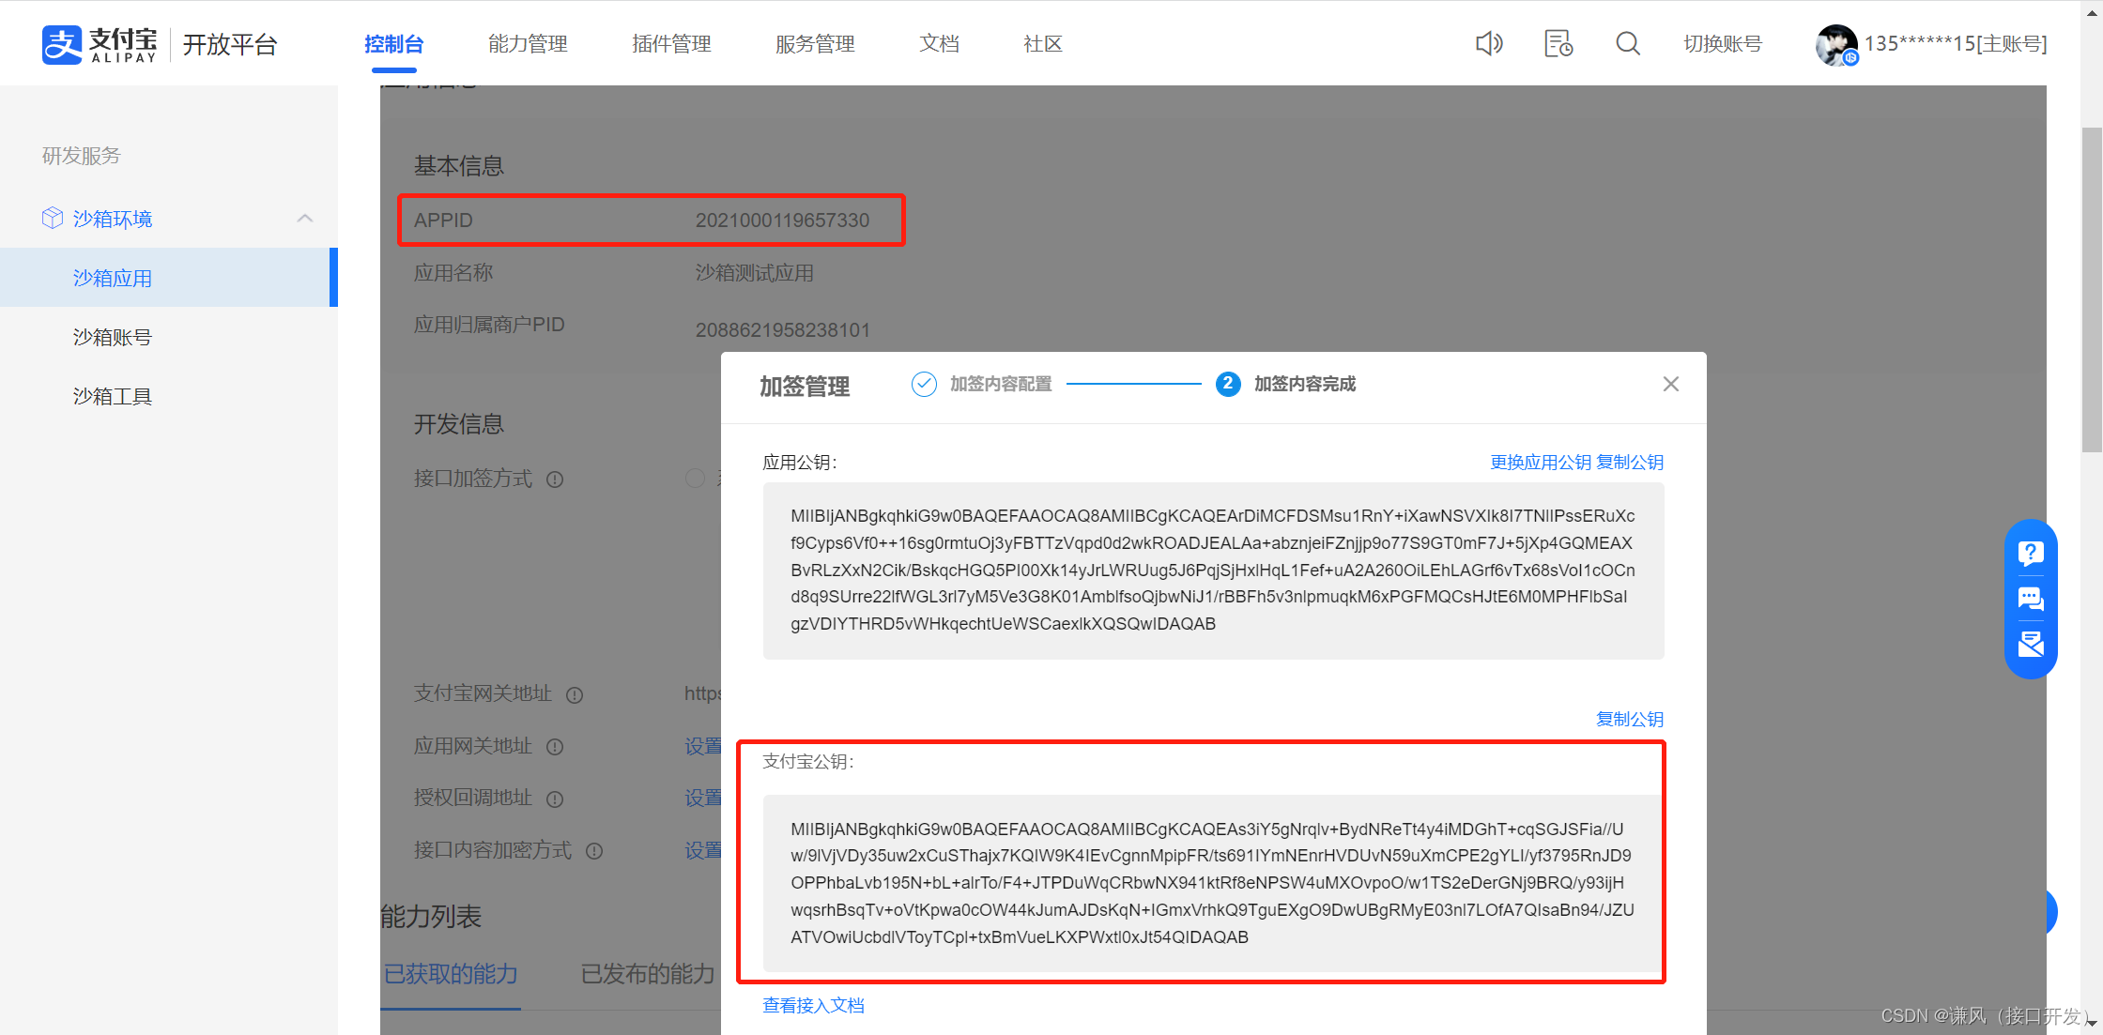The height and width of the screenshot is (1035, 2103).
Task: Click the 更换应用公钥 link
Action: (x=1540, y=463)
